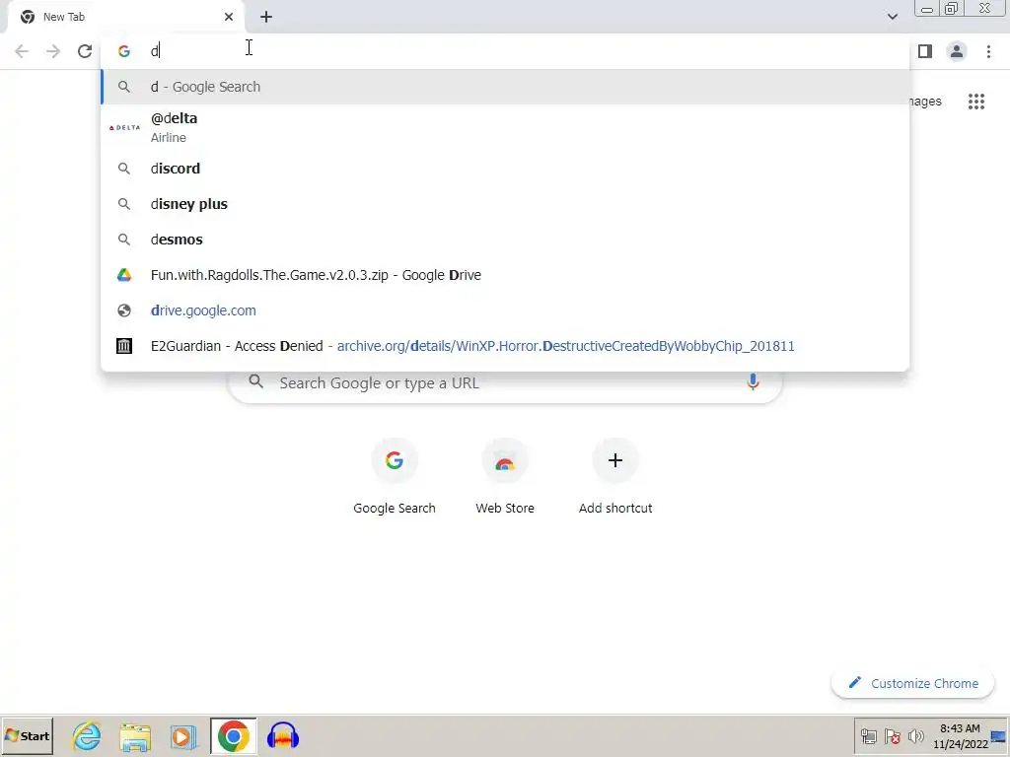
Task: Click the volume speaker tray icon
Action: click(916, 736)
